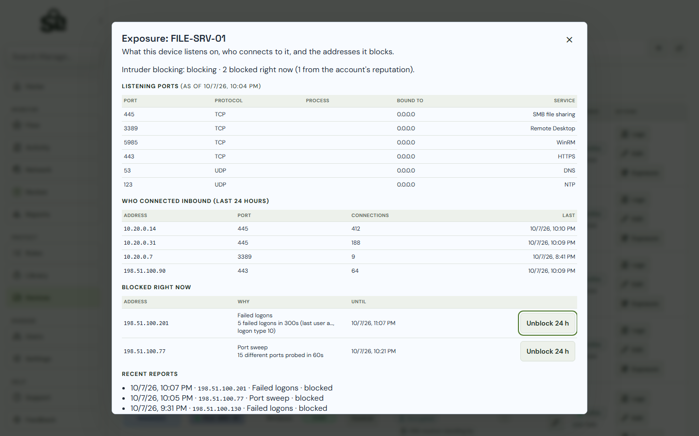Click the NTP service cell
This screenshot has width=699, height=436.
570,185
